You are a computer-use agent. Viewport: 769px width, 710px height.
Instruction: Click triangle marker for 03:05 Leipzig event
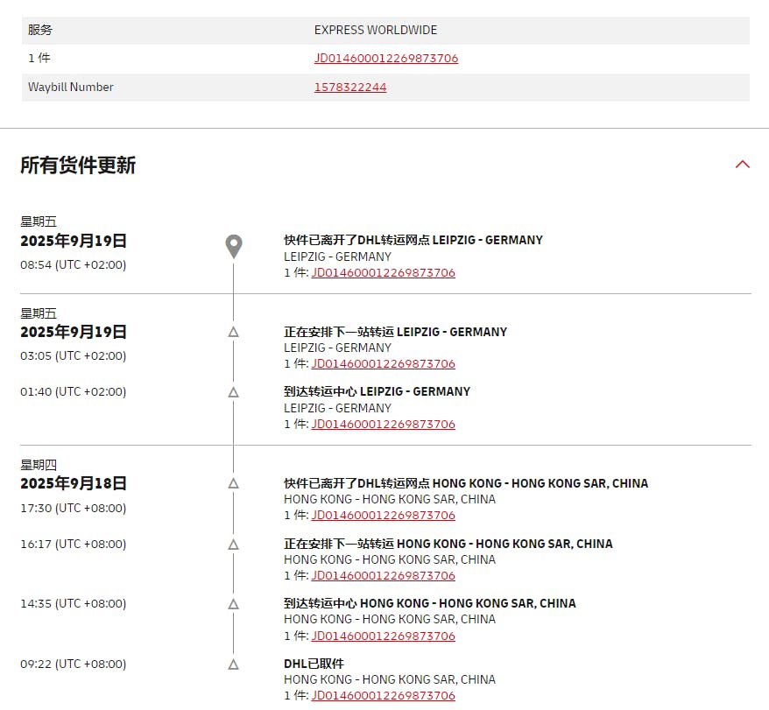pyautogui.click(x=233, y=332)
